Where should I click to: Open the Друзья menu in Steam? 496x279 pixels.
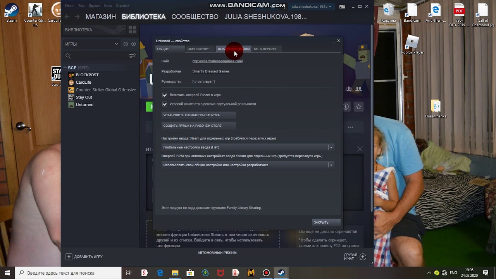(94, 6)
